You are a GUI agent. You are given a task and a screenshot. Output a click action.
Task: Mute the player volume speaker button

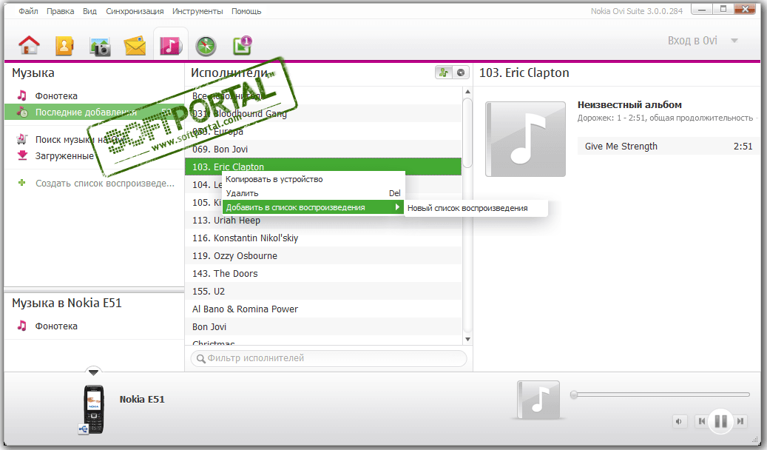pos(679,421)
